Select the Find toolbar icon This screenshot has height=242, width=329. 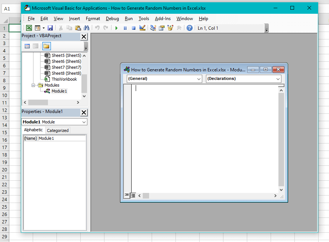coord(87,28)
